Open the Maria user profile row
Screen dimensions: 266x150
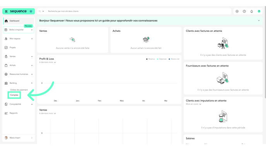[19, 138]
